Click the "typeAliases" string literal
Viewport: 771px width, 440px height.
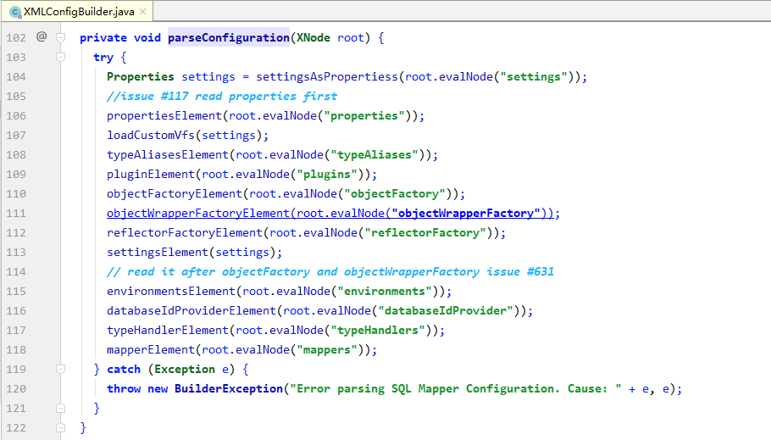[374, 154]
